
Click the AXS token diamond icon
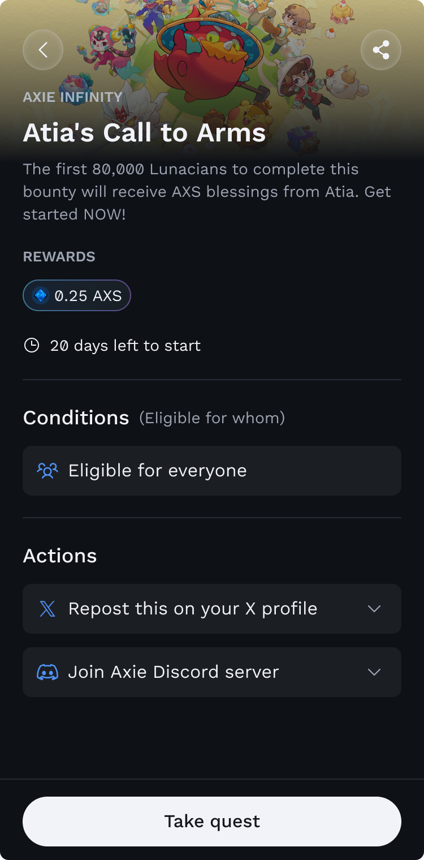[x=41, y=295]
